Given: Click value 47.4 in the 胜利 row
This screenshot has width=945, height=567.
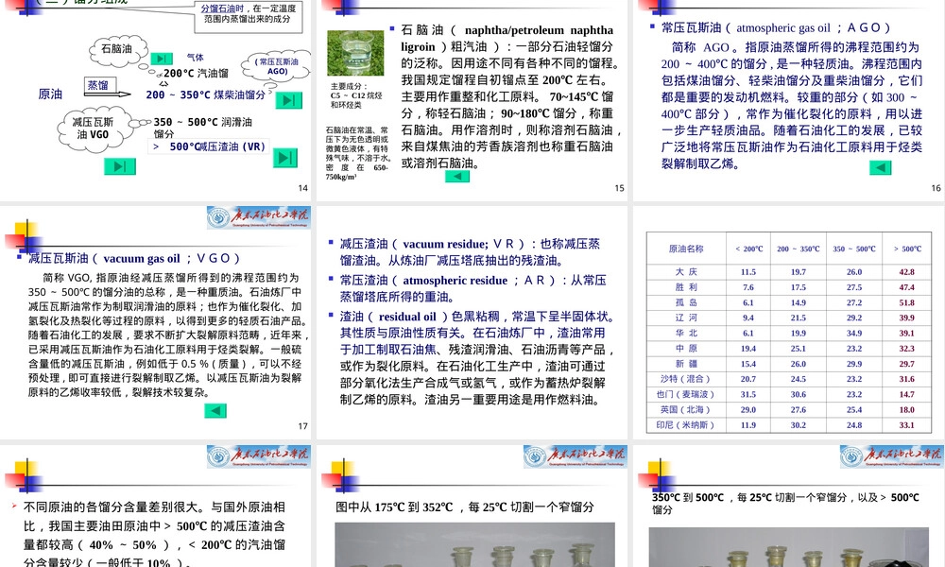Looking at the screenshot, I should pos(907,287).
